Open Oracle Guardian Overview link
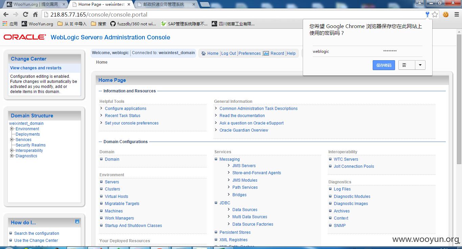Image resolution: width=462 pixels, height=249 pixels. pos(244,130)
